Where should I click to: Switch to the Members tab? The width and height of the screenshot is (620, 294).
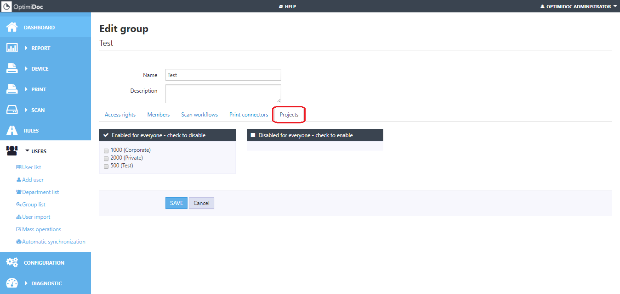[x=158, y=115]
